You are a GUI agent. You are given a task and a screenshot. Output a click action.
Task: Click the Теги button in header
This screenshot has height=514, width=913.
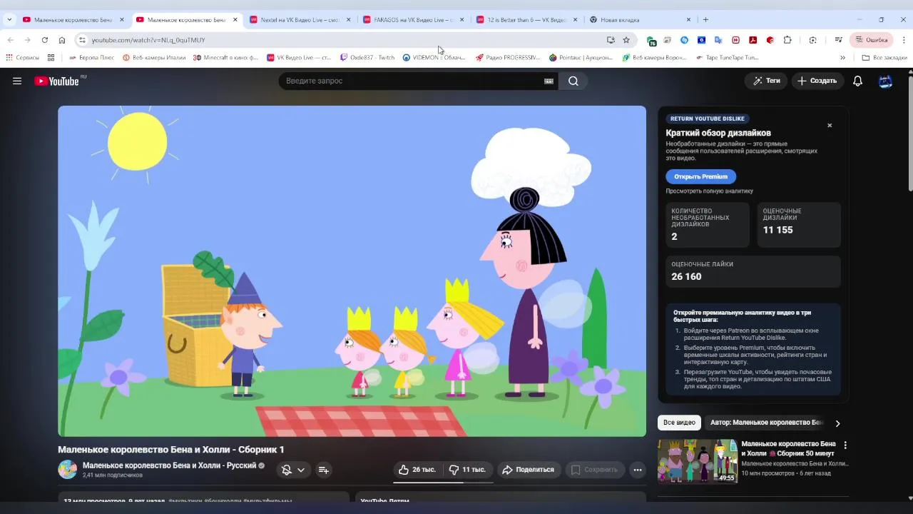point(766,81)
